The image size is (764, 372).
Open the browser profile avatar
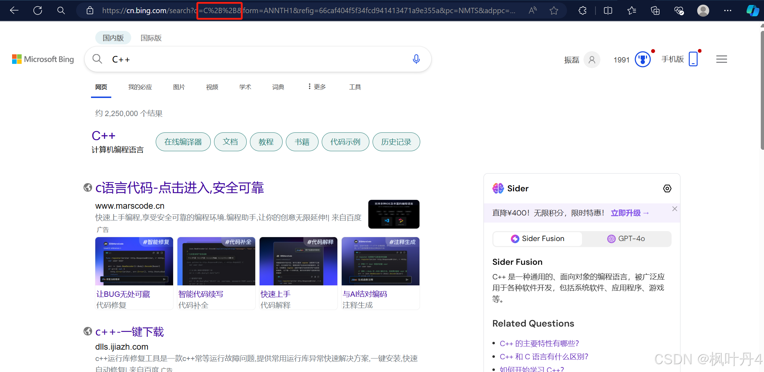pos(703,11)
